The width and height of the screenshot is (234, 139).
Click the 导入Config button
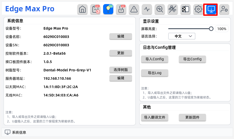coord(155,59)
